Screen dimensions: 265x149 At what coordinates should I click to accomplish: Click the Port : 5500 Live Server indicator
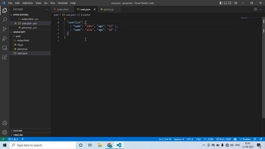tap(224, 139)
